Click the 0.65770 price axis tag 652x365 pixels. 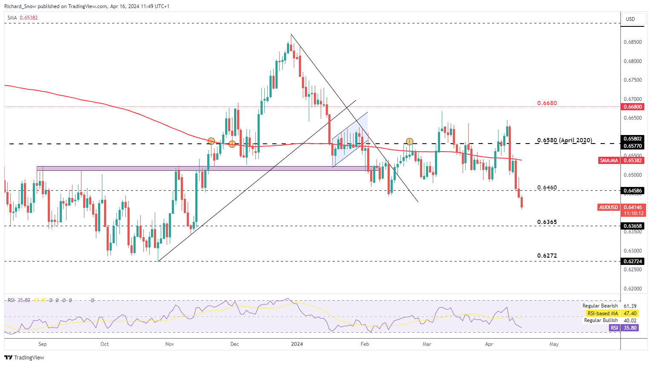(x=633, y=146)
